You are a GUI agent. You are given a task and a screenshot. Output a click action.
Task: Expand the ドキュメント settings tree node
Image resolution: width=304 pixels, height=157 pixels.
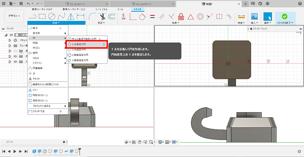(9, 40)
